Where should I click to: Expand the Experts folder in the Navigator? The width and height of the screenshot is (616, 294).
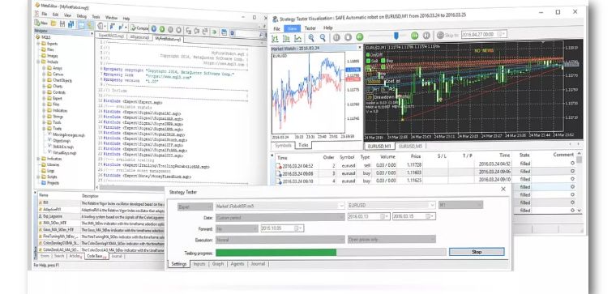[x=39, y=44]
